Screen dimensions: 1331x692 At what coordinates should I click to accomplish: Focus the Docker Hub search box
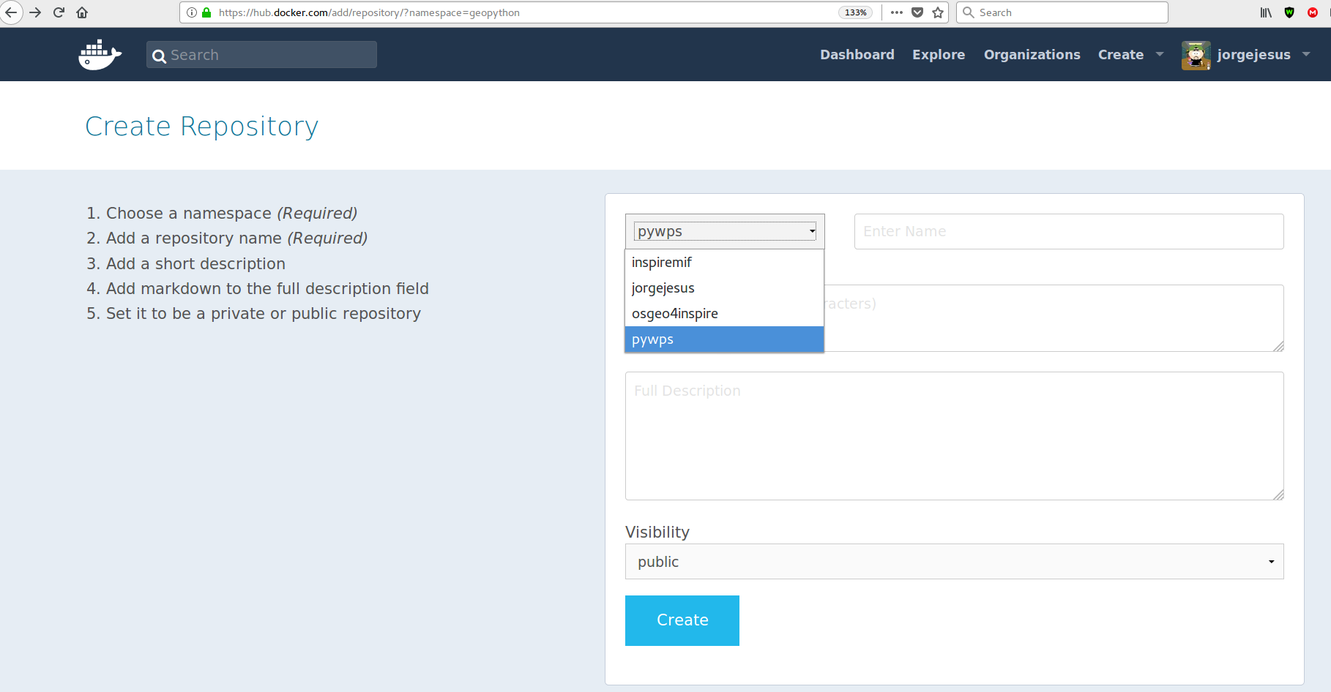pyautogui.click(x=261, y=55)
